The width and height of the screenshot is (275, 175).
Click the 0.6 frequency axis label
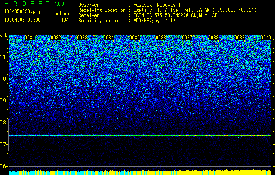point(3,166)
